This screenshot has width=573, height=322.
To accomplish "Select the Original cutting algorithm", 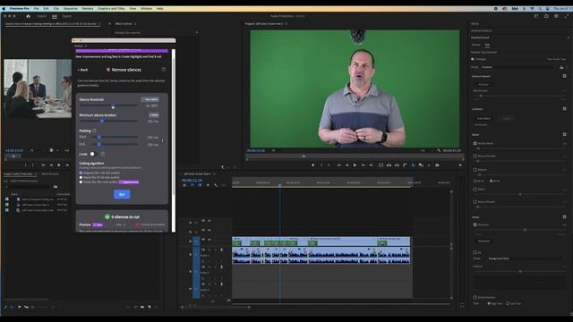I will click(x=81, y=173).
